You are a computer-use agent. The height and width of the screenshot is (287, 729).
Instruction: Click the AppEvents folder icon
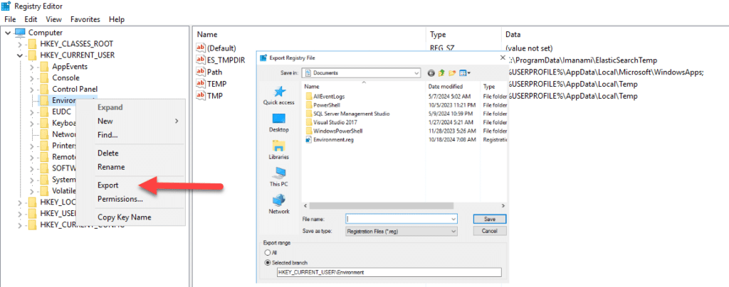43,67
